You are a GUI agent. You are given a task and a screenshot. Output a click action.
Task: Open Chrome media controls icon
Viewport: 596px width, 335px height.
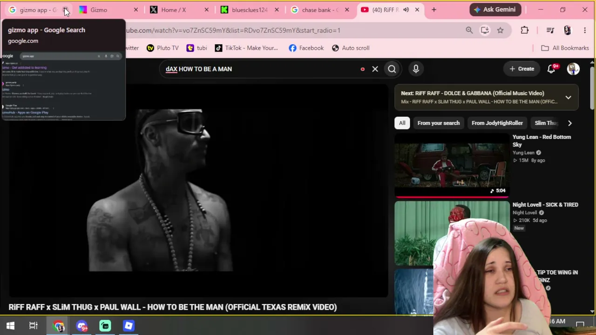pyautogui.click(x=550, y=30)
